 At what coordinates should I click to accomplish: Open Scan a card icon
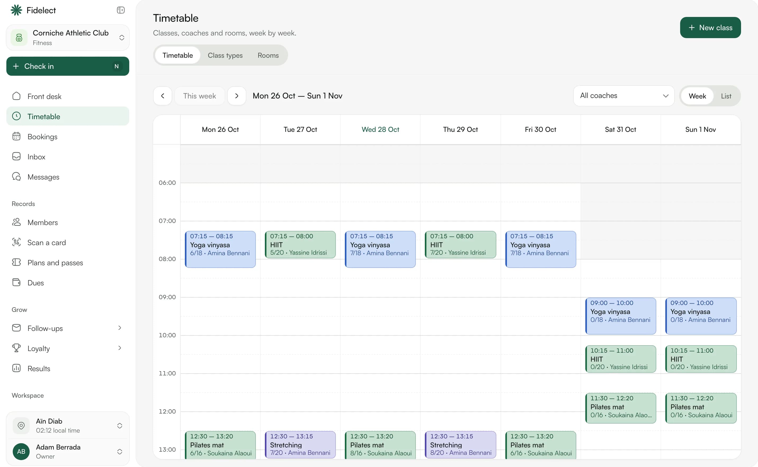[16, 242]
